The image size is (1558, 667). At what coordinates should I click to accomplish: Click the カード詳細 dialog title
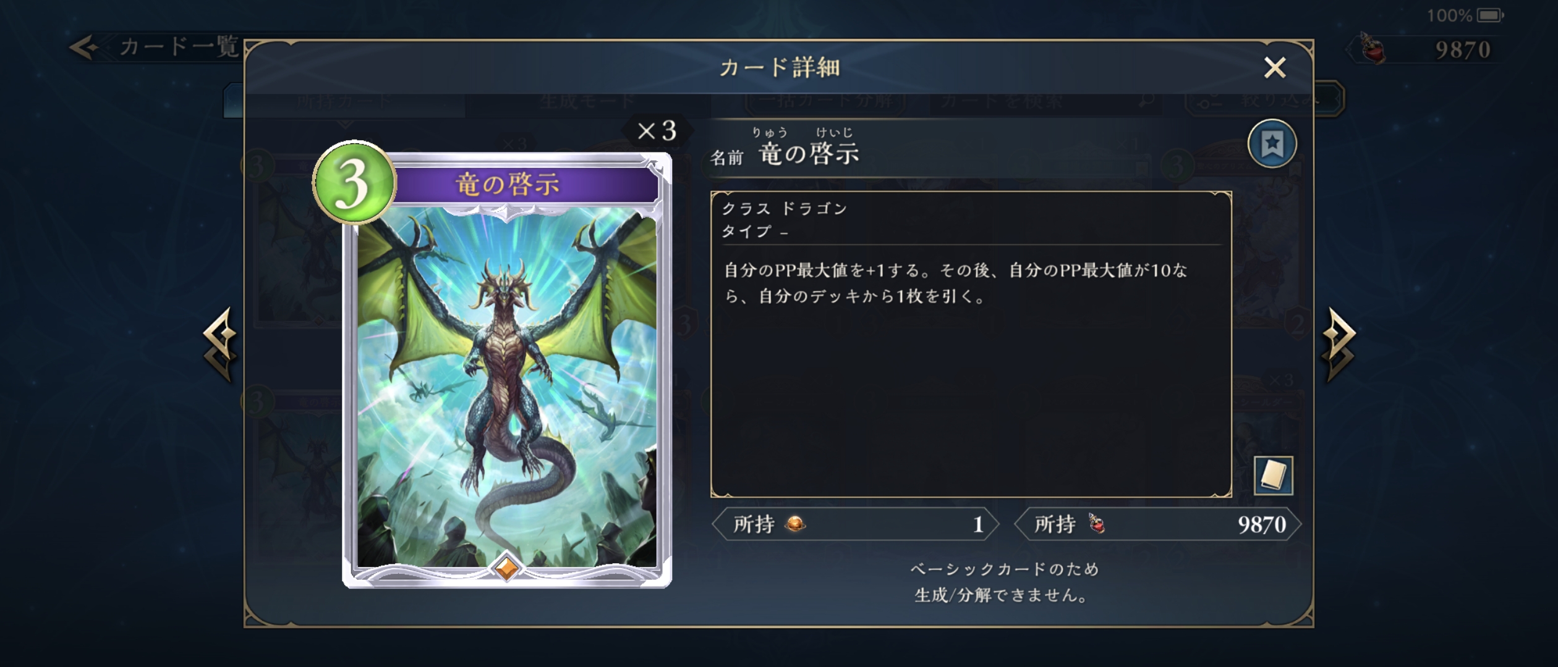[x=779, y=67]
